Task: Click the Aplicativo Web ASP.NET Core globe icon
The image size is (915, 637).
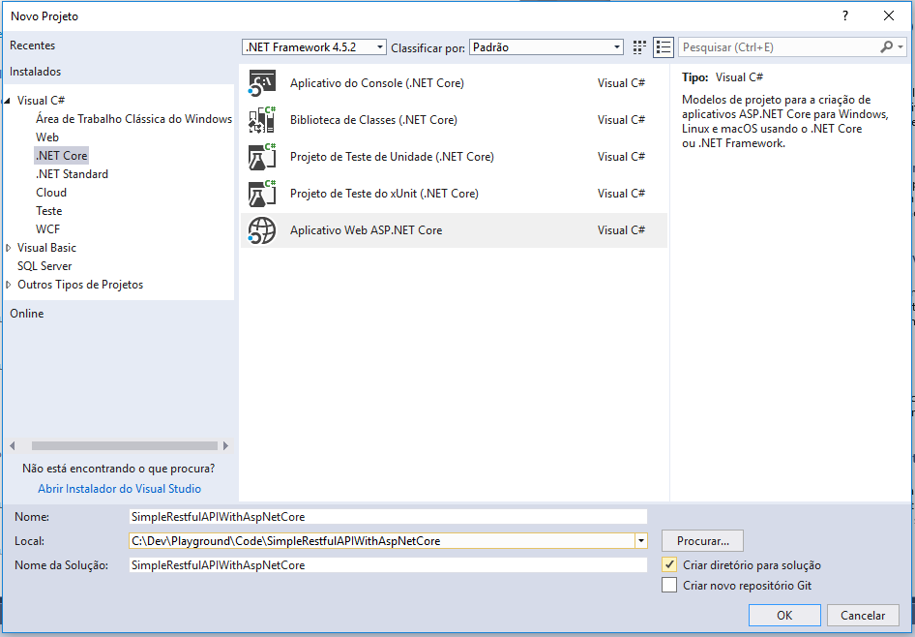Action: [x=262, y=230]
